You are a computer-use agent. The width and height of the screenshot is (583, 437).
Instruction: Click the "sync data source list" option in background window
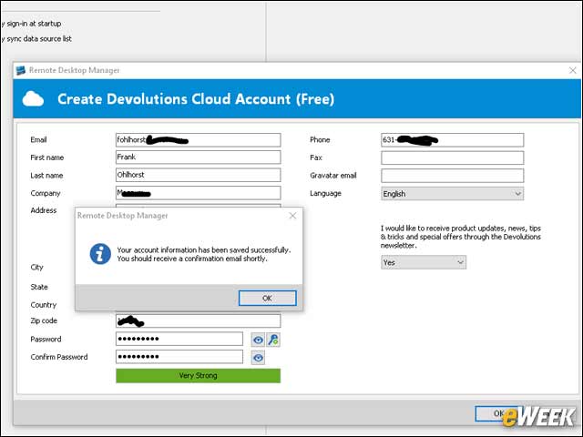[x=36, y=38]
